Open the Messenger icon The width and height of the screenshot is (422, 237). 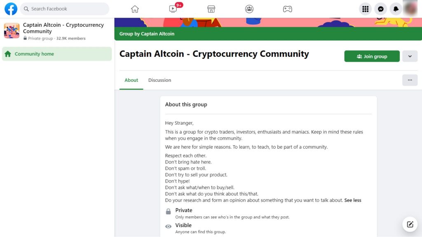pos(380,9)
